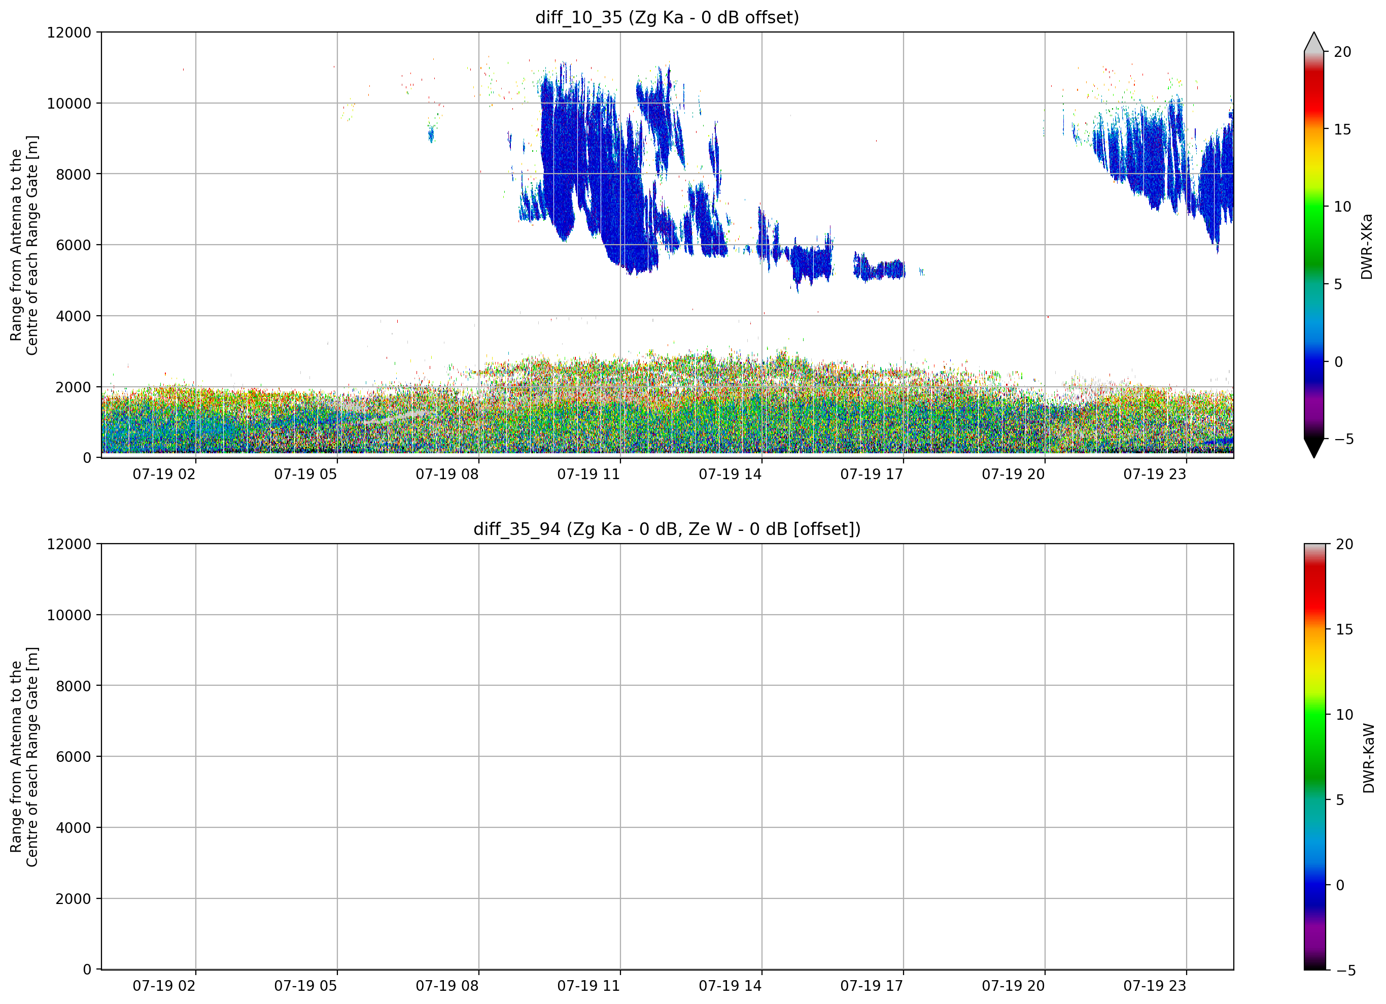Screen dimensions: 1386x1004
Task: Click the top plot '07-19 17' x-axis label
Action: coord(872,474)
